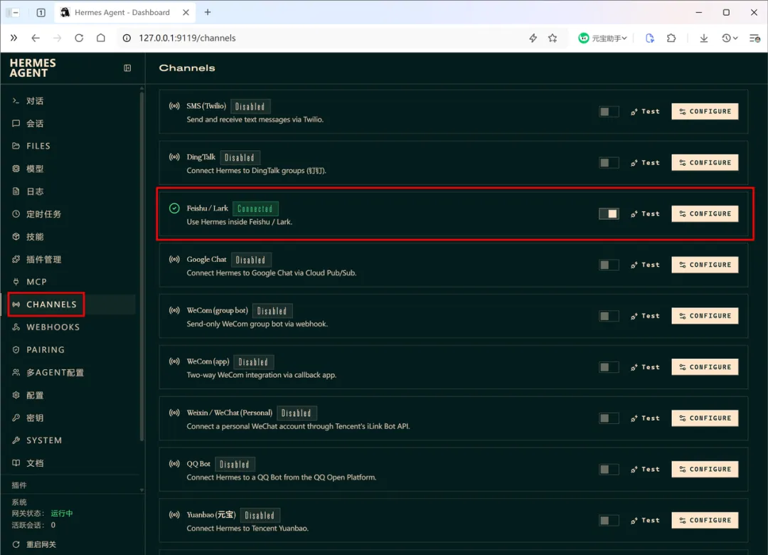This screenshot has height=555, width=768.
Task: Toggle the Weixin / WeChat (Personal) switch
Action: tap(609, 418)
